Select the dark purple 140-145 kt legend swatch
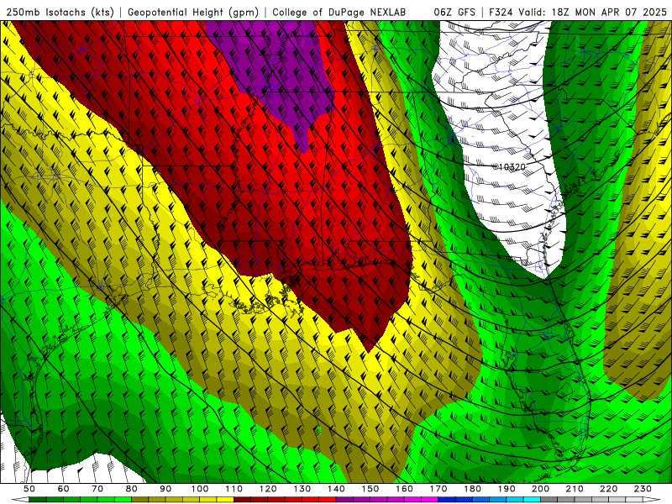The height and width of the screenshot is (504, 672). click(x=344, y=500)
